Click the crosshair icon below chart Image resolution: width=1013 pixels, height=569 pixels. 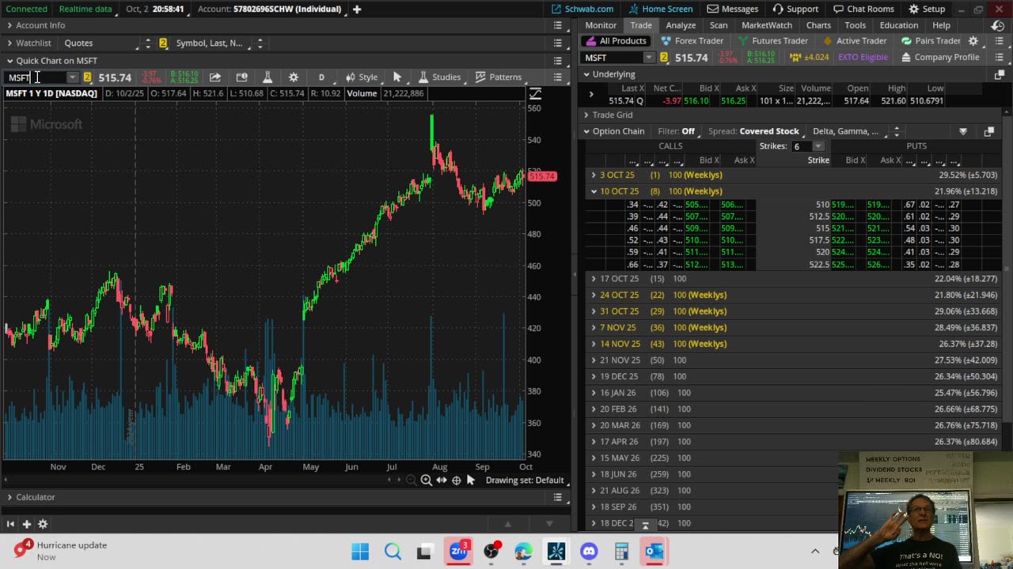tap(456, 480)
